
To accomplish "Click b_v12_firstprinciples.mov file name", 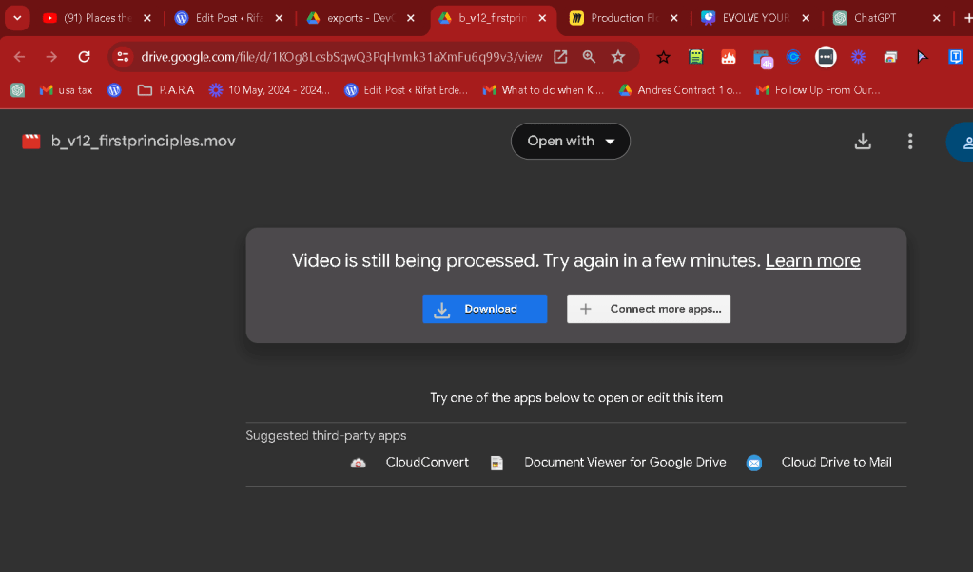I will coord(144,142).
